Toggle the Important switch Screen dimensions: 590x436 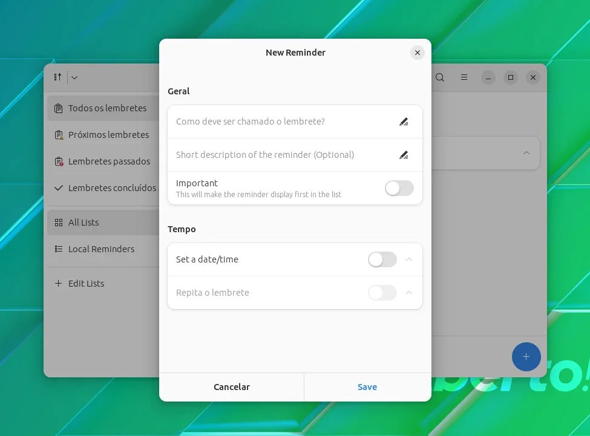[x=399, y=188]
